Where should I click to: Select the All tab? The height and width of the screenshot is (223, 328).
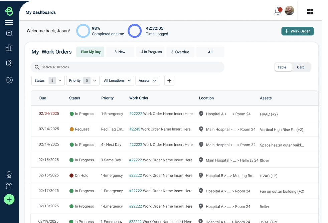pyautogui.click(x=210, y=52)
